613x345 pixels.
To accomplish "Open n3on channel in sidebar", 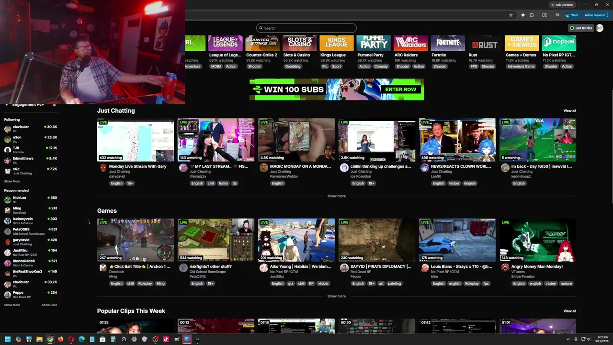I will 31,139.
